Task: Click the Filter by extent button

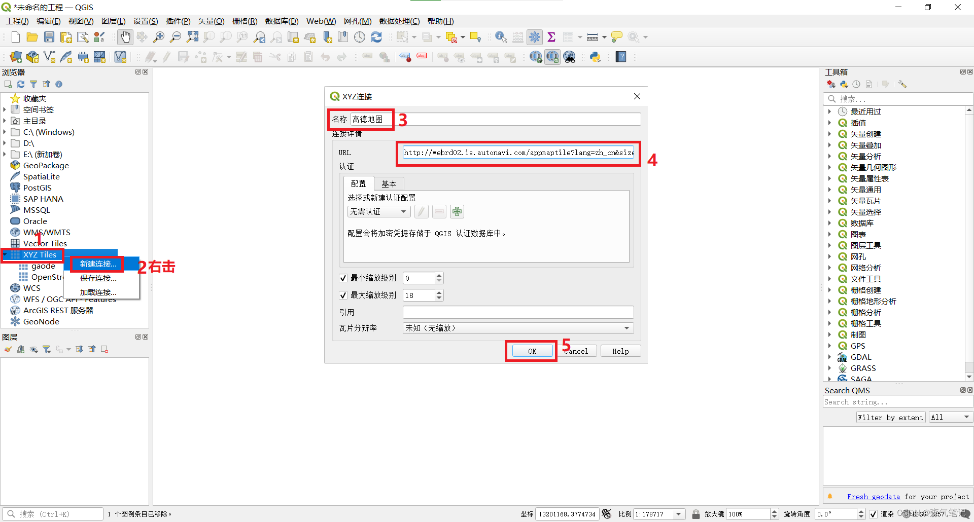Action: [890, 417]
